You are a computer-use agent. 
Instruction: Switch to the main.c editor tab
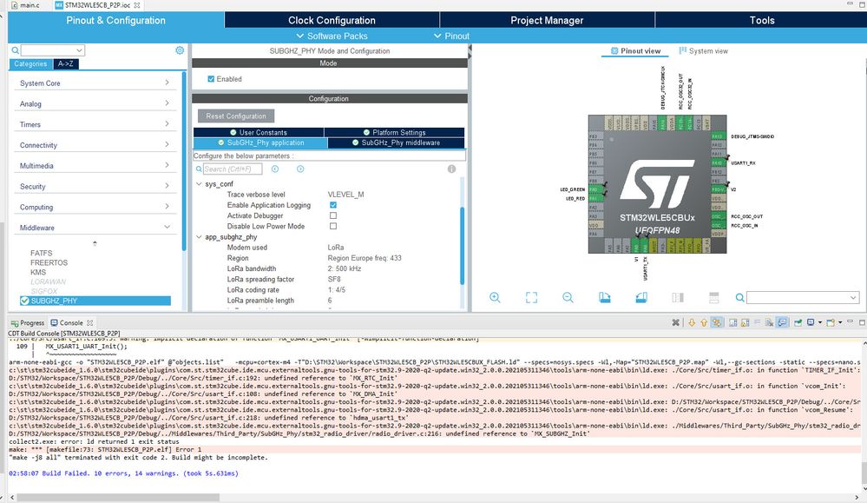click(x=26, y=5)
